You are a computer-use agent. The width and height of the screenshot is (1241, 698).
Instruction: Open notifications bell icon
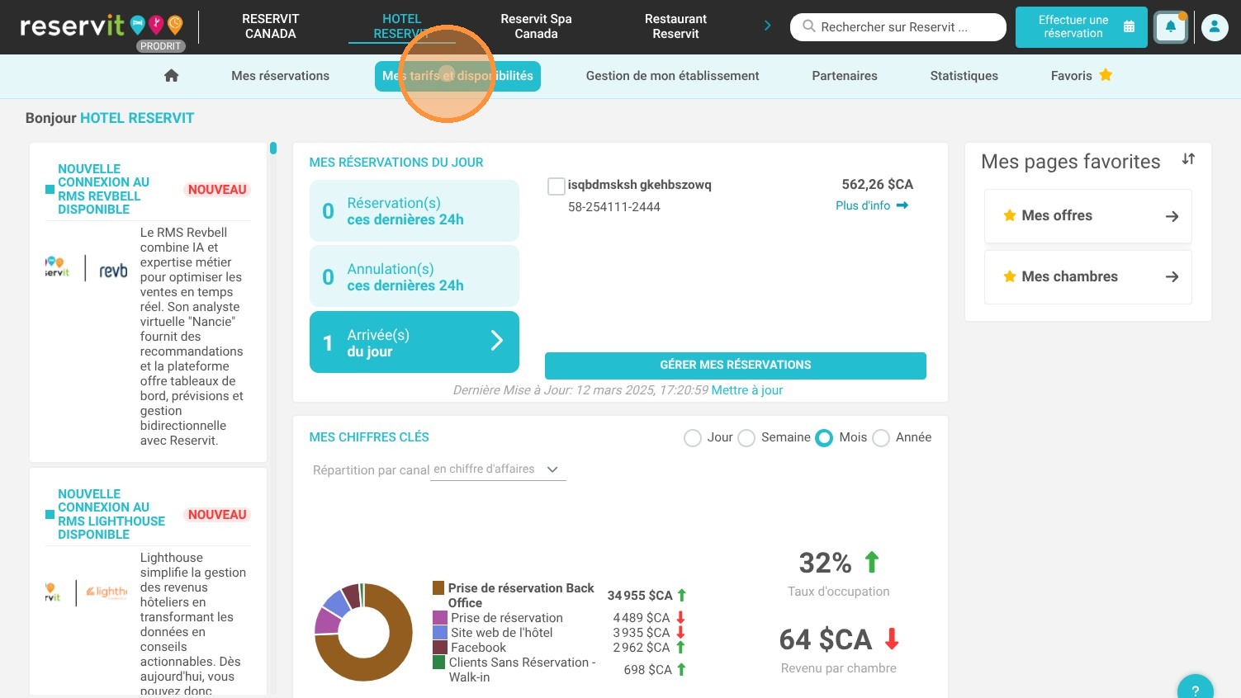pos(1171,27)
